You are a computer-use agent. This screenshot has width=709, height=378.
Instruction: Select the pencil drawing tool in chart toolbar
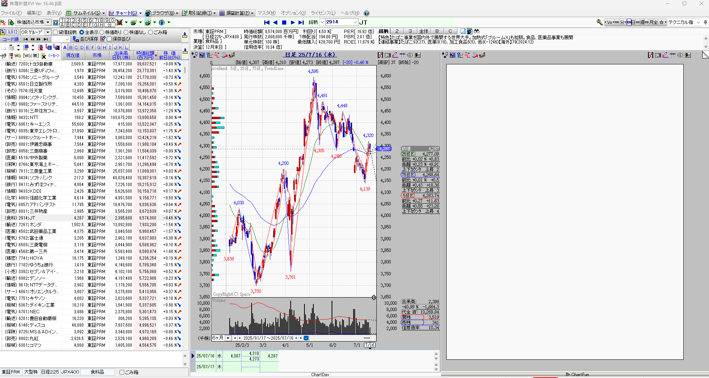[395, 55]
